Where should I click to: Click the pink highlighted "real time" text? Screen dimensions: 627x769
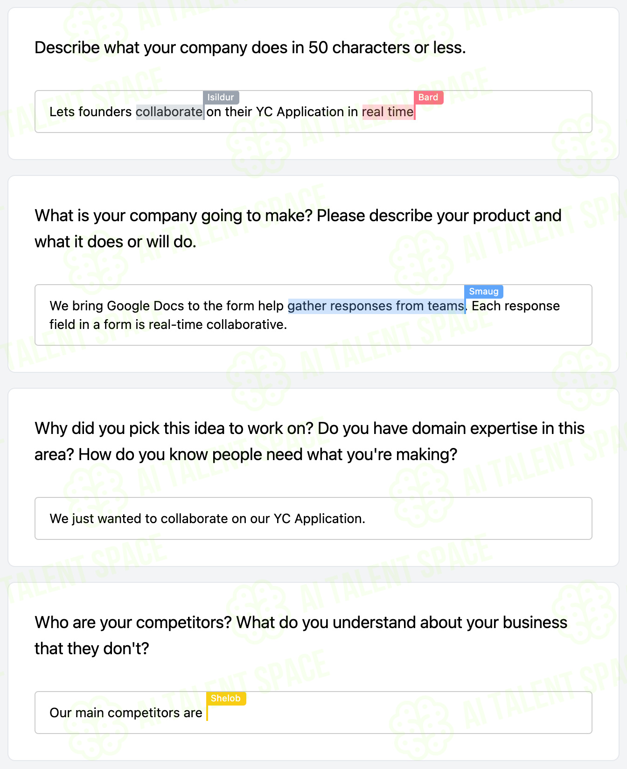[388, 112]
